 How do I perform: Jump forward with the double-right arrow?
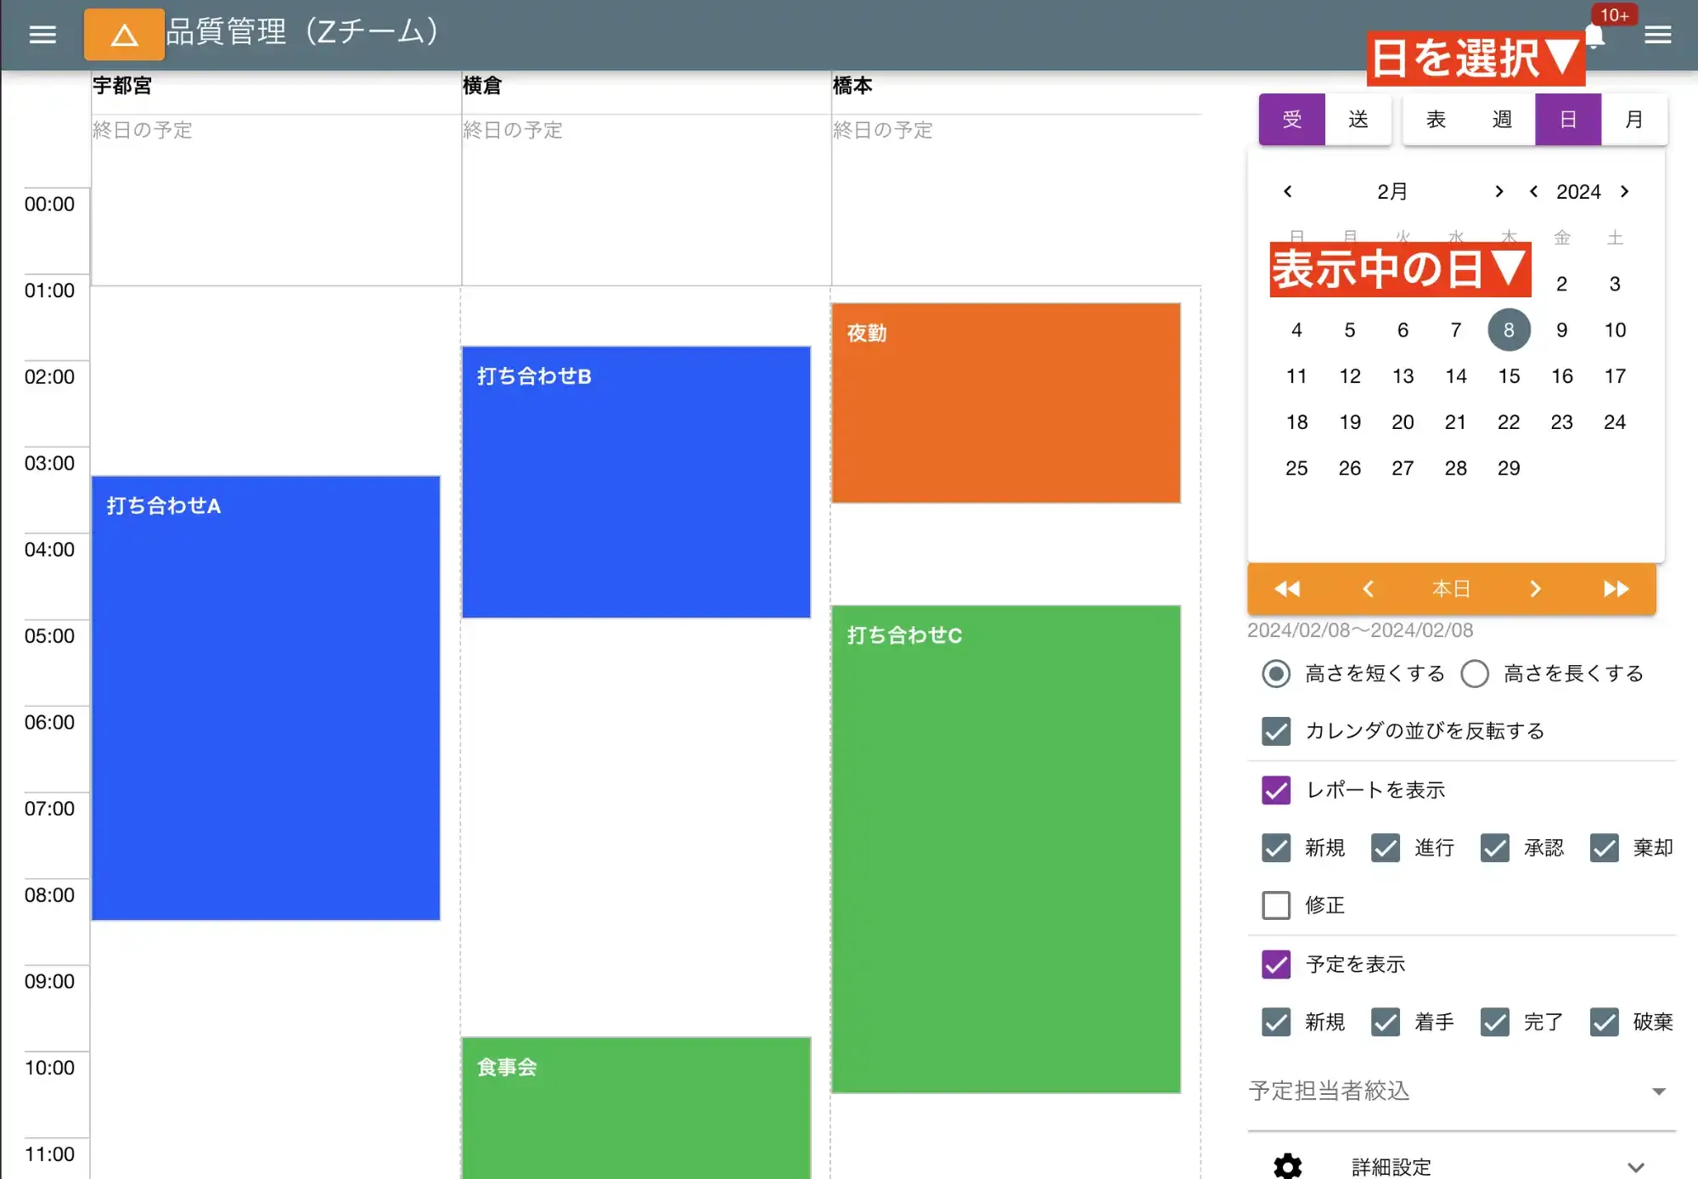pyautogui.click(x=1616, y=589)
